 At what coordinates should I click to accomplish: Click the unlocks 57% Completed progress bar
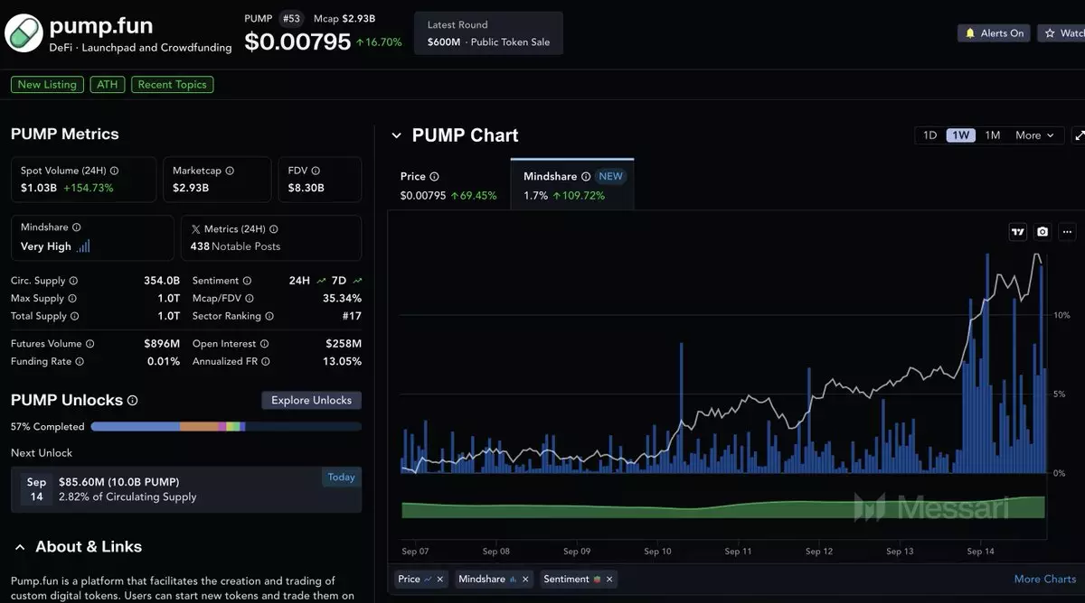pos(226,427)
